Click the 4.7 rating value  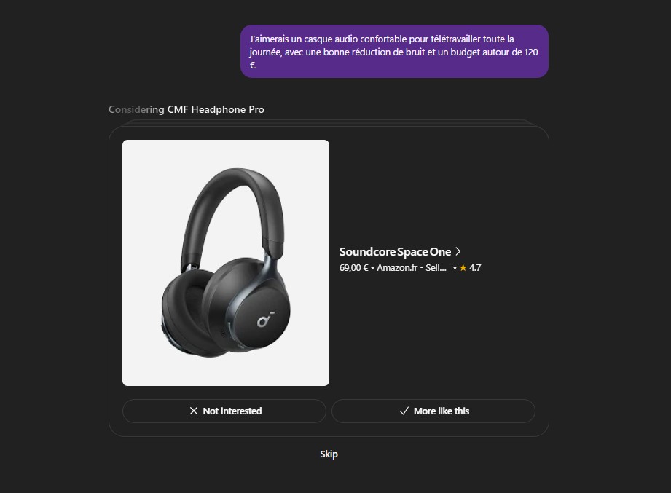point(475,268)
